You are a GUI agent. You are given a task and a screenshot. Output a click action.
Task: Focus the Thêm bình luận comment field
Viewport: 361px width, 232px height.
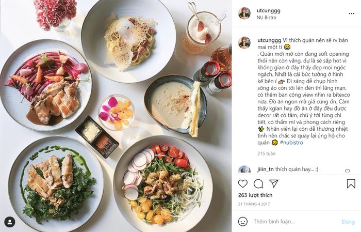click(294, 221)
